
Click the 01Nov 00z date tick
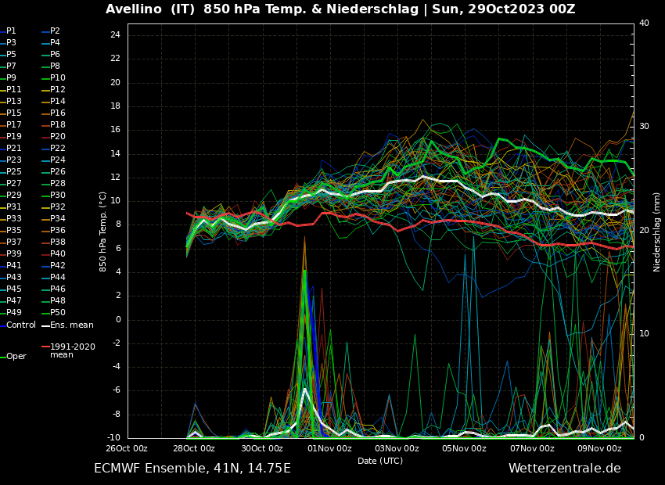point(329,449)
